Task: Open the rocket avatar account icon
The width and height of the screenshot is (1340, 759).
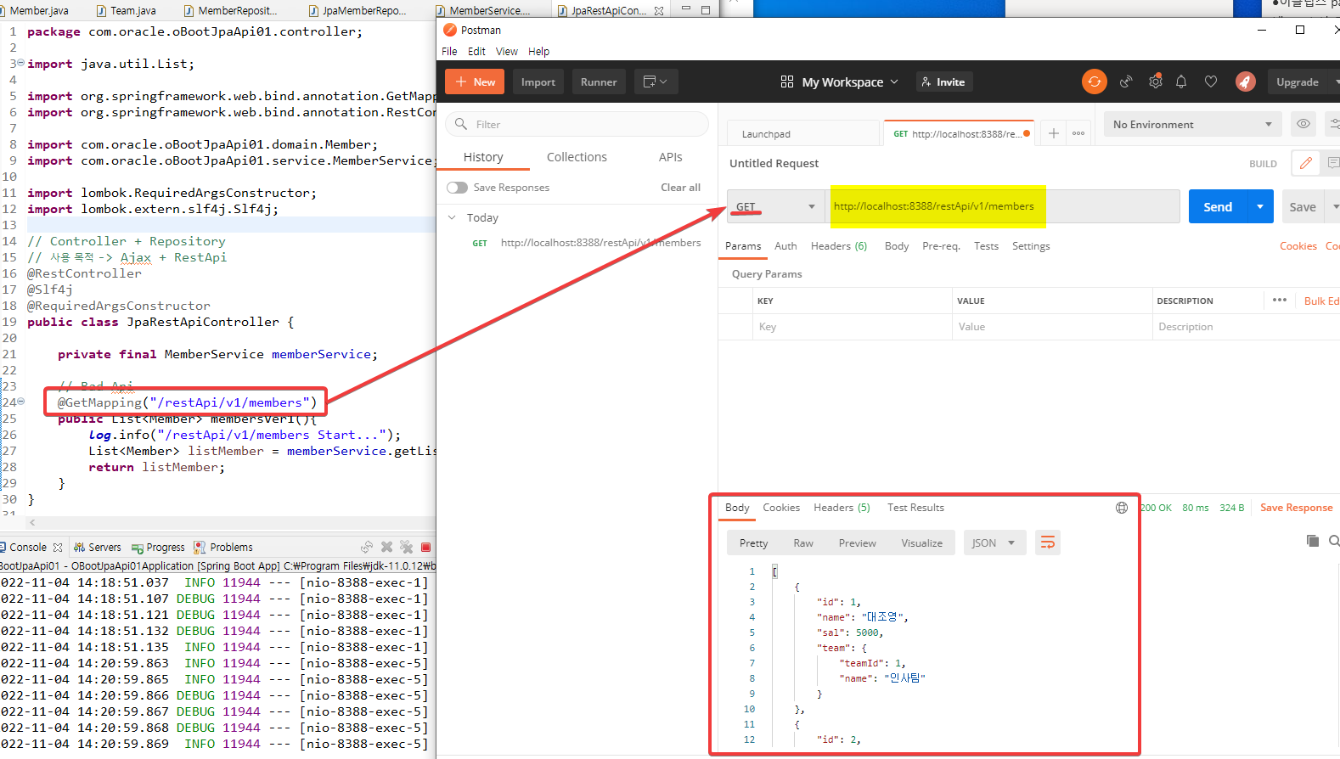Action: tap(1245, 82)
